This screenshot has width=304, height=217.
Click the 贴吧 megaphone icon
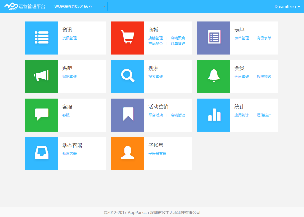click(x=41, y=76)
